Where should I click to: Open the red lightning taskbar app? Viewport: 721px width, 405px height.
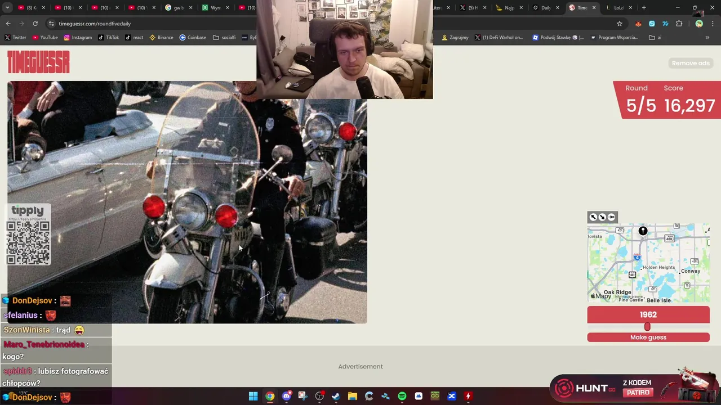click(x=468, y=396)
